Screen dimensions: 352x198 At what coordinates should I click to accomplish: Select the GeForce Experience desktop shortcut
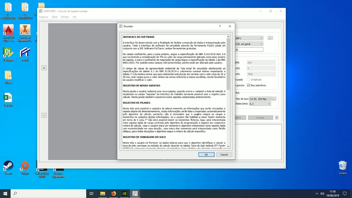[x=59, y=173]
